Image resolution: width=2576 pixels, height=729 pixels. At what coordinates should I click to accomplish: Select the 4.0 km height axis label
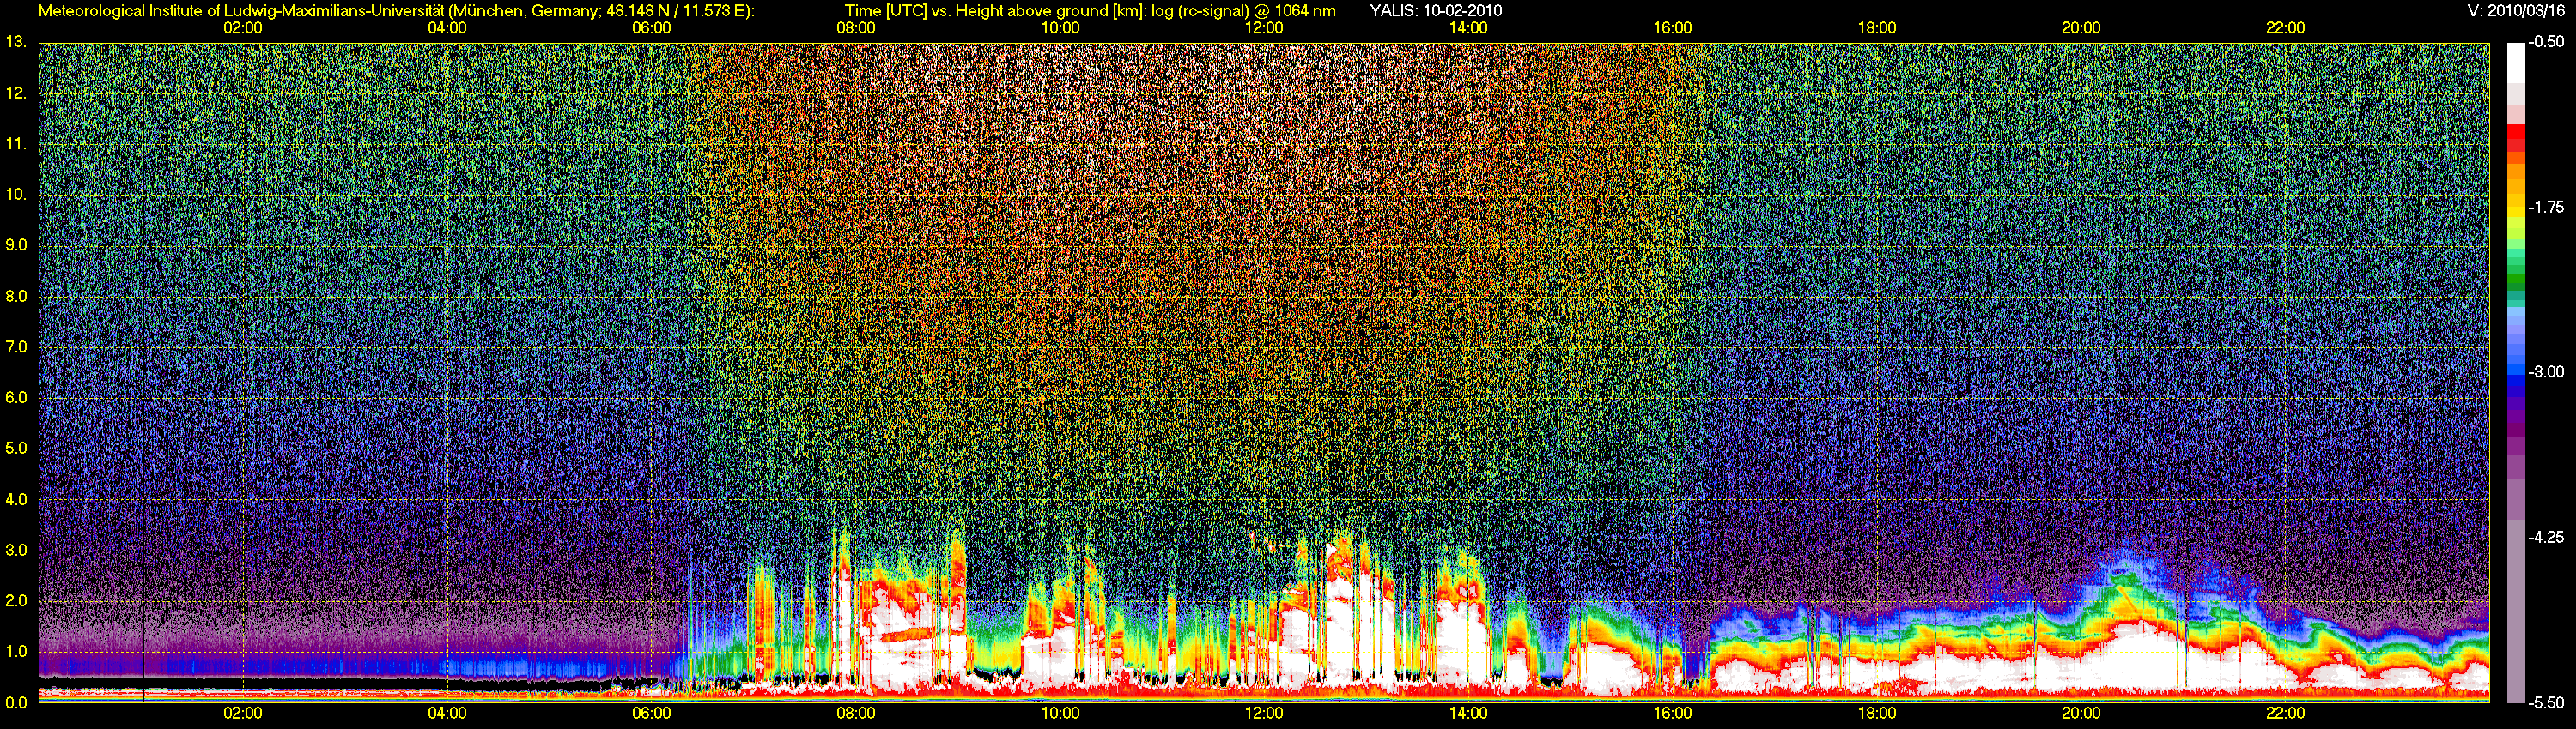[16, 499]
